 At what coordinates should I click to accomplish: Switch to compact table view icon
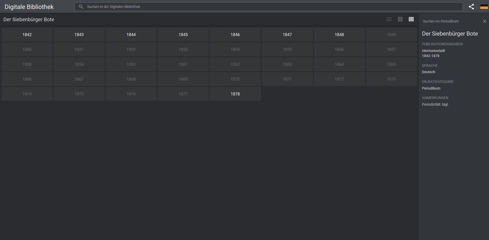(411, 19)
